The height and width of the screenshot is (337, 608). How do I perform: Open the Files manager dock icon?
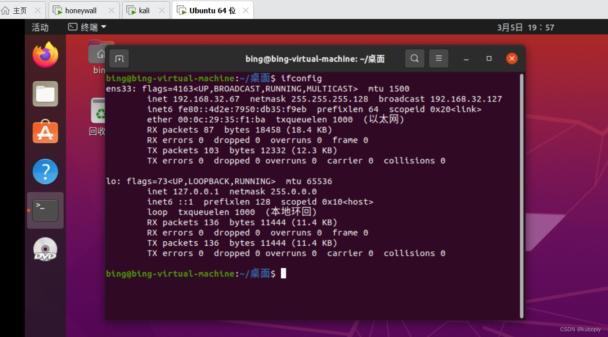[x=45, y=94]
